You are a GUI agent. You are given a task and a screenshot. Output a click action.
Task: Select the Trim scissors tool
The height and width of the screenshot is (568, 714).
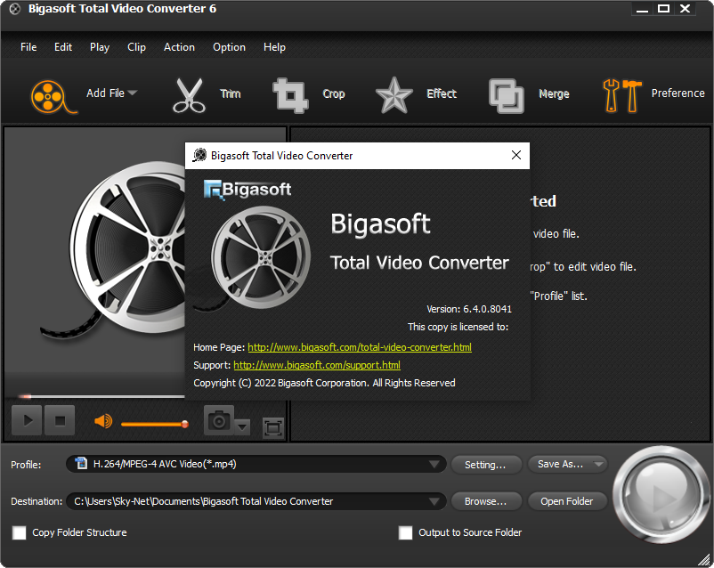(x=189, y=95)
